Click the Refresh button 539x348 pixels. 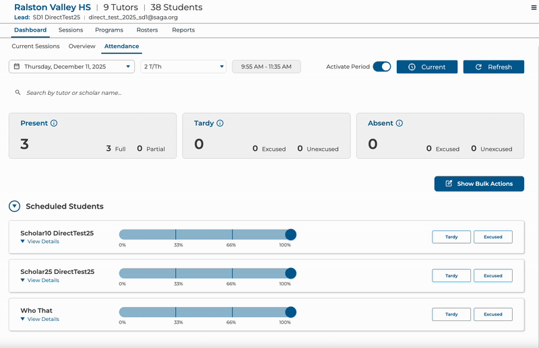click(494, 67)
